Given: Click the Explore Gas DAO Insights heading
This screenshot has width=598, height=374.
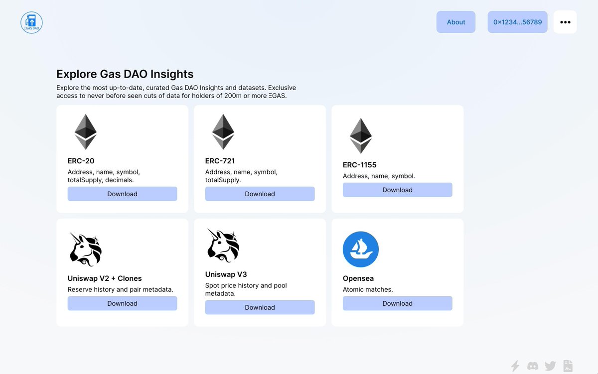Looking at the screenshot, I should pyautogui.click(x=125, y=74).
